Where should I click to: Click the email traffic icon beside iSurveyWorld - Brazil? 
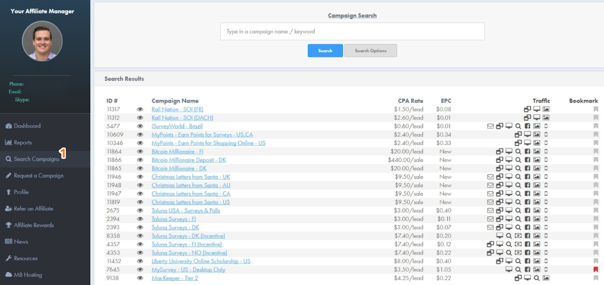490,126
